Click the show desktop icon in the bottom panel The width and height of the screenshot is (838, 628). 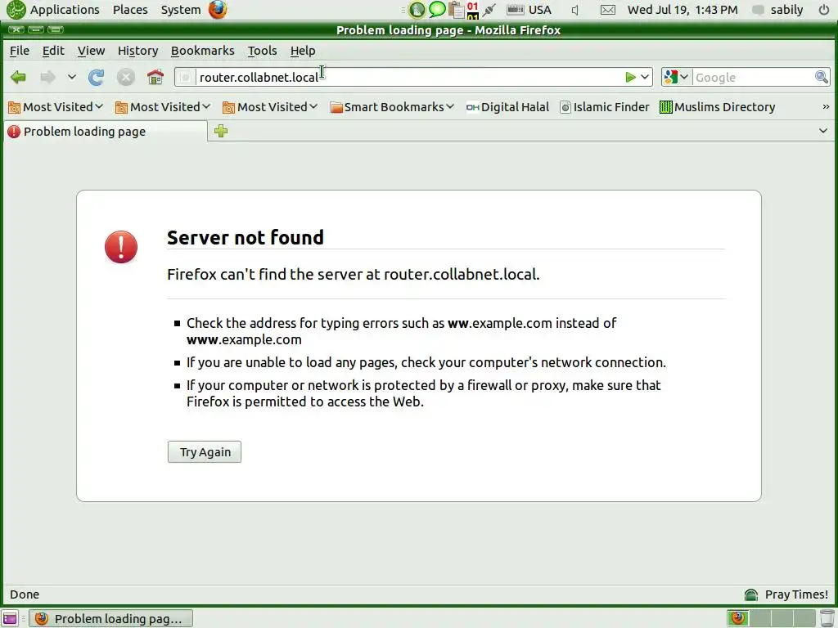pos(10,618)
